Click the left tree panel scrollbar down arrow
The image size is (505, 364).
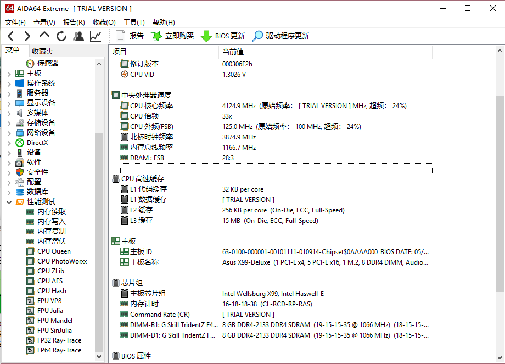(x=99, y=357)
